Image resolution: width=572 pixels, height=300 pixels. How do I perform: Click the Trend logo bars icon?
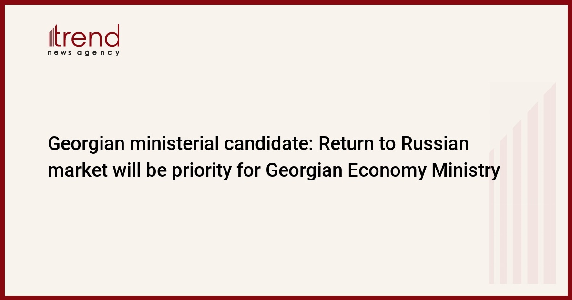(x=52, y=36)
